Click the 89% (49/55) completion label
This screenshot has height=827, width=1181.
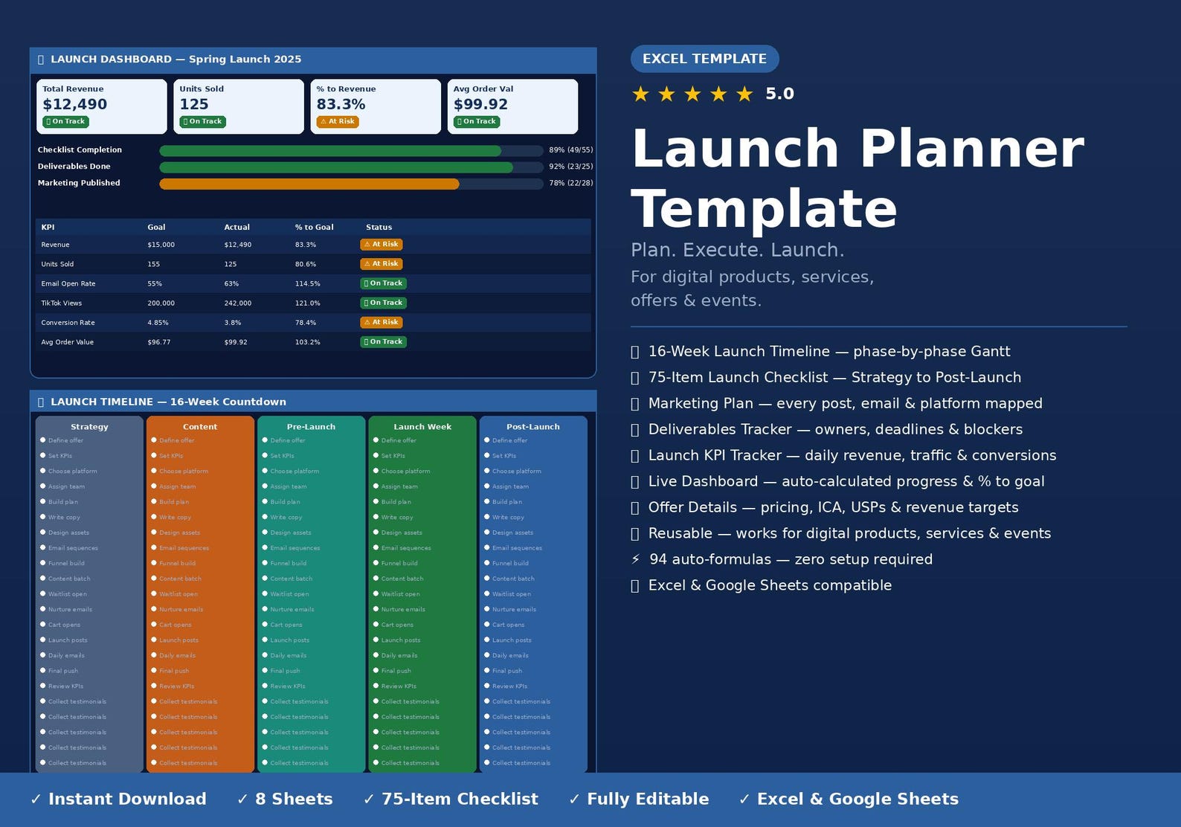coord(571,150)
